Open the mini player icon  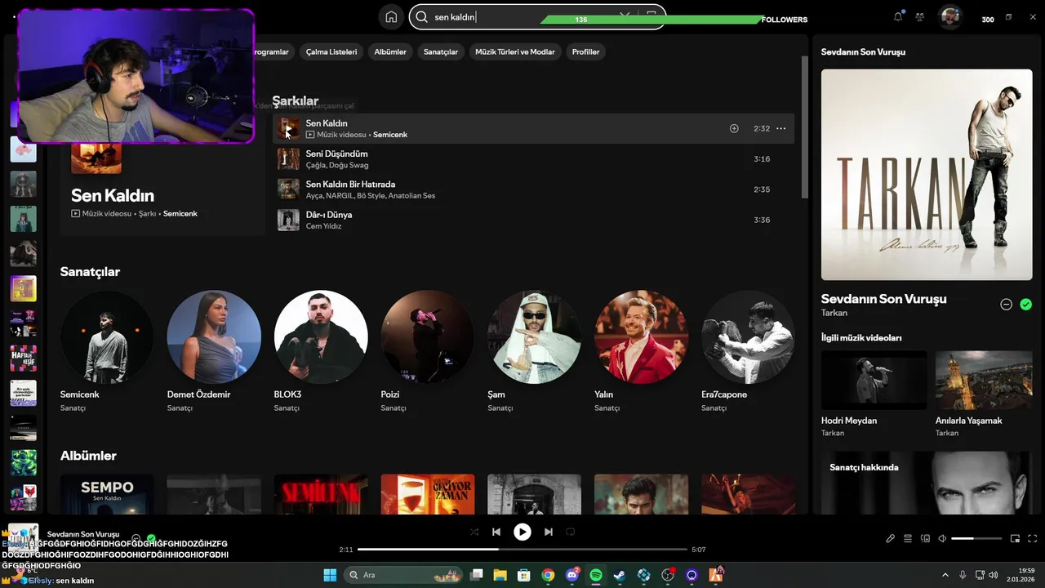[x=1016, y=539]
